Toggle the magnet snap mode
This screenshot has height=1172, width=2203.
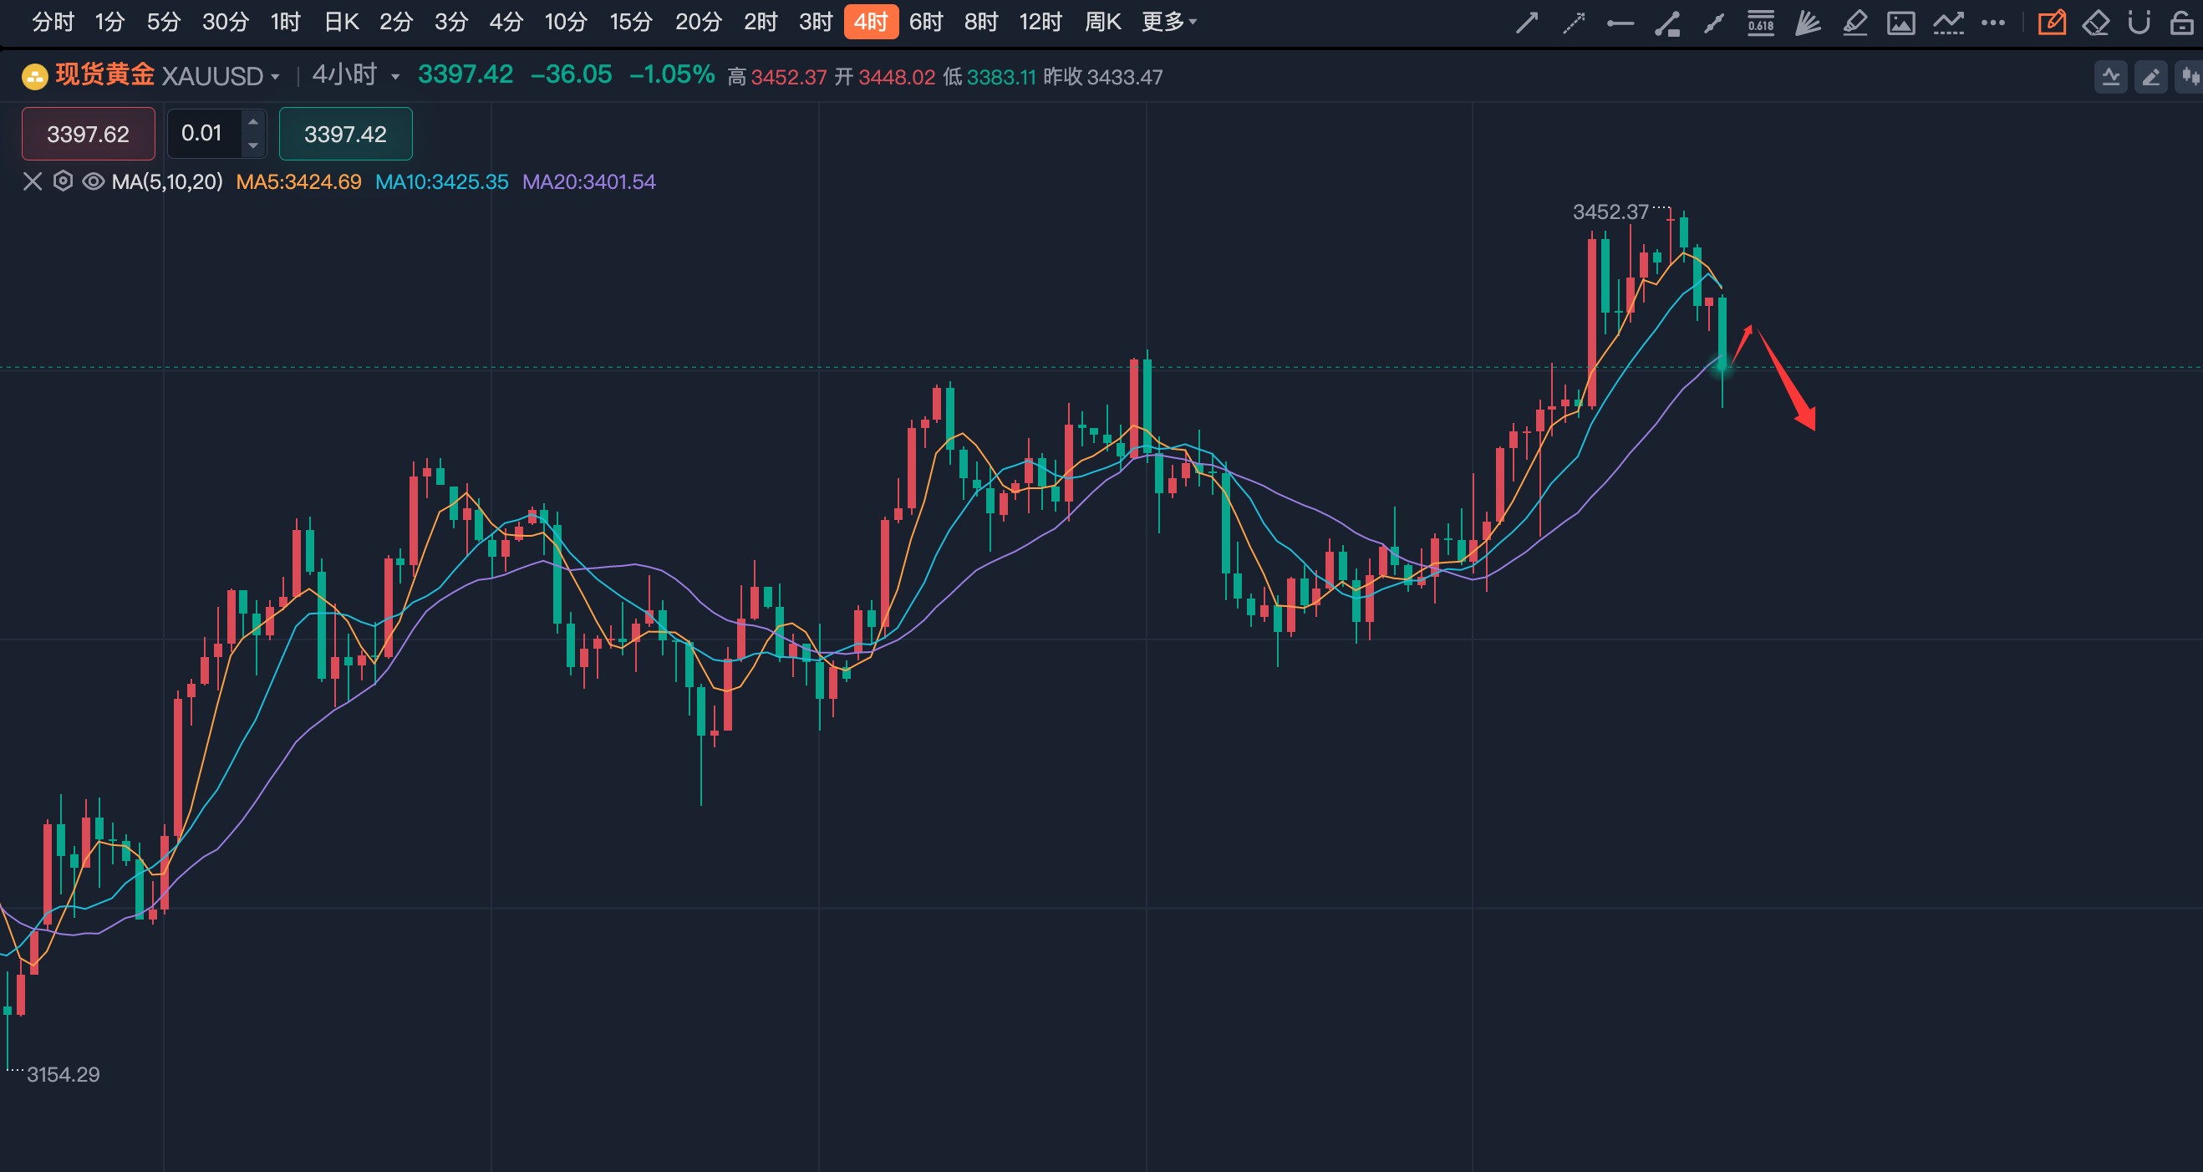2139,23
